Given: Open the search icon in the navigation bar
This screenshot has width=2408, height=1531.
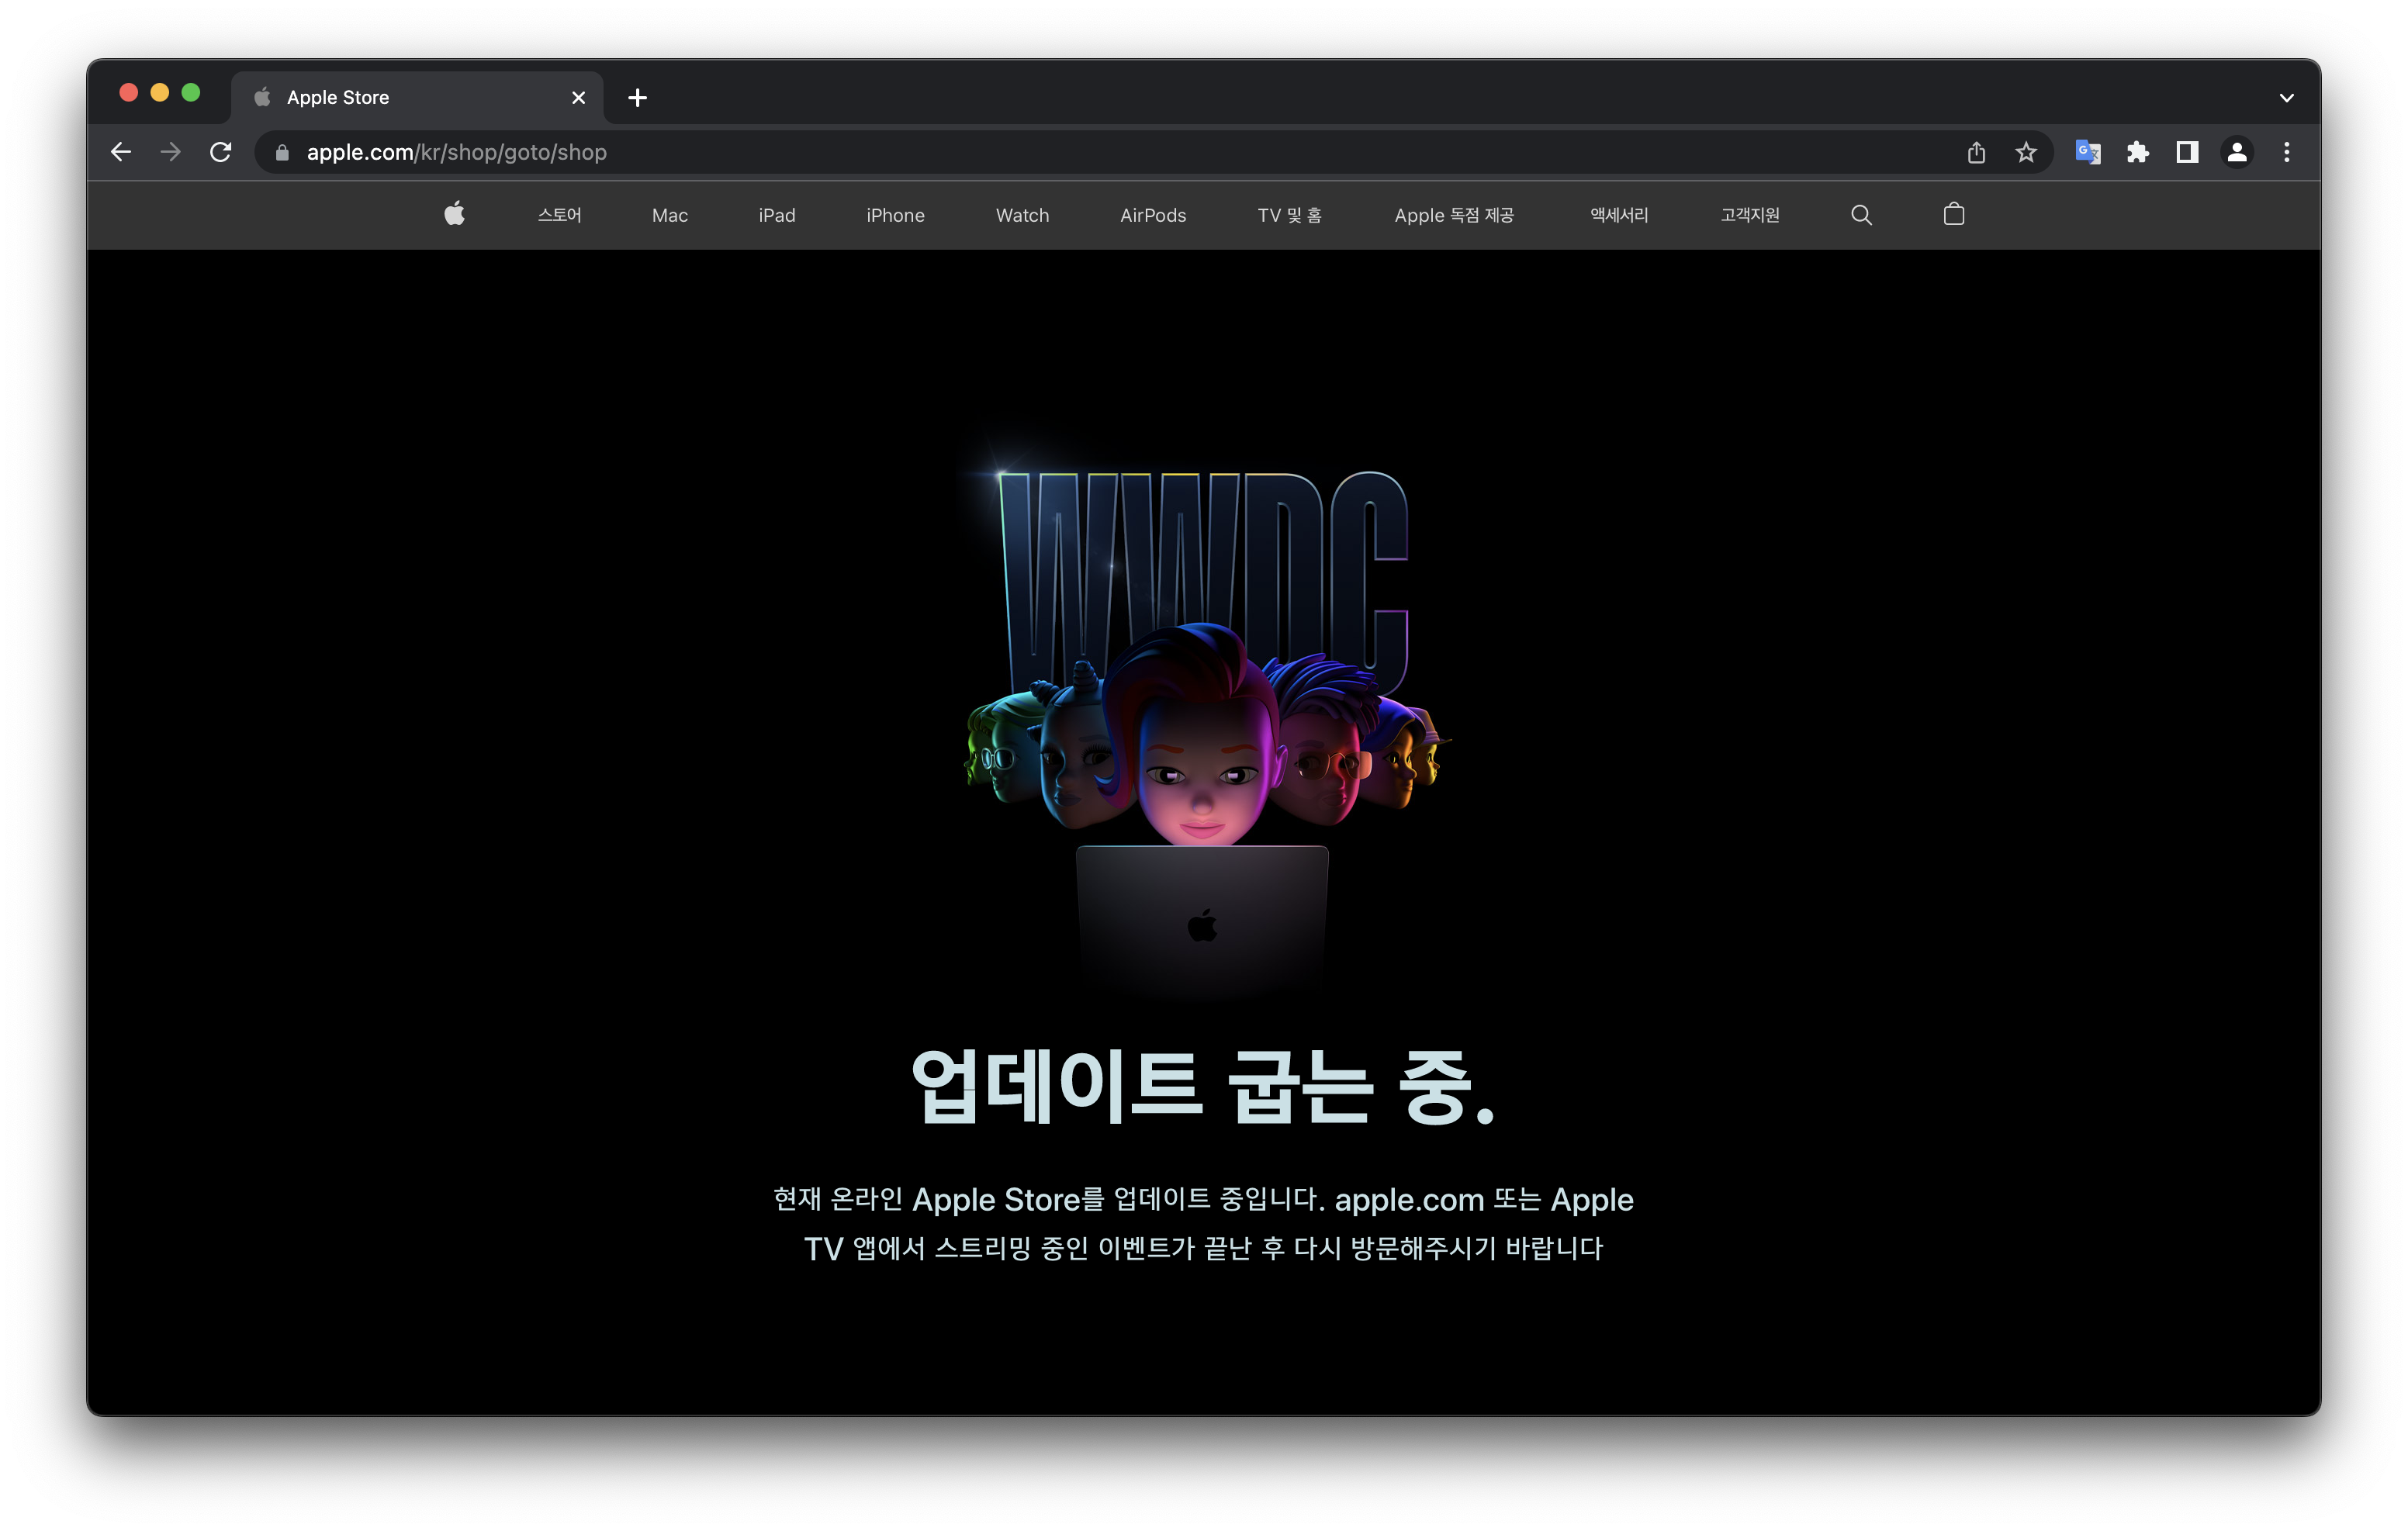Looking at the screenshot, I should tap(1861, 214).
